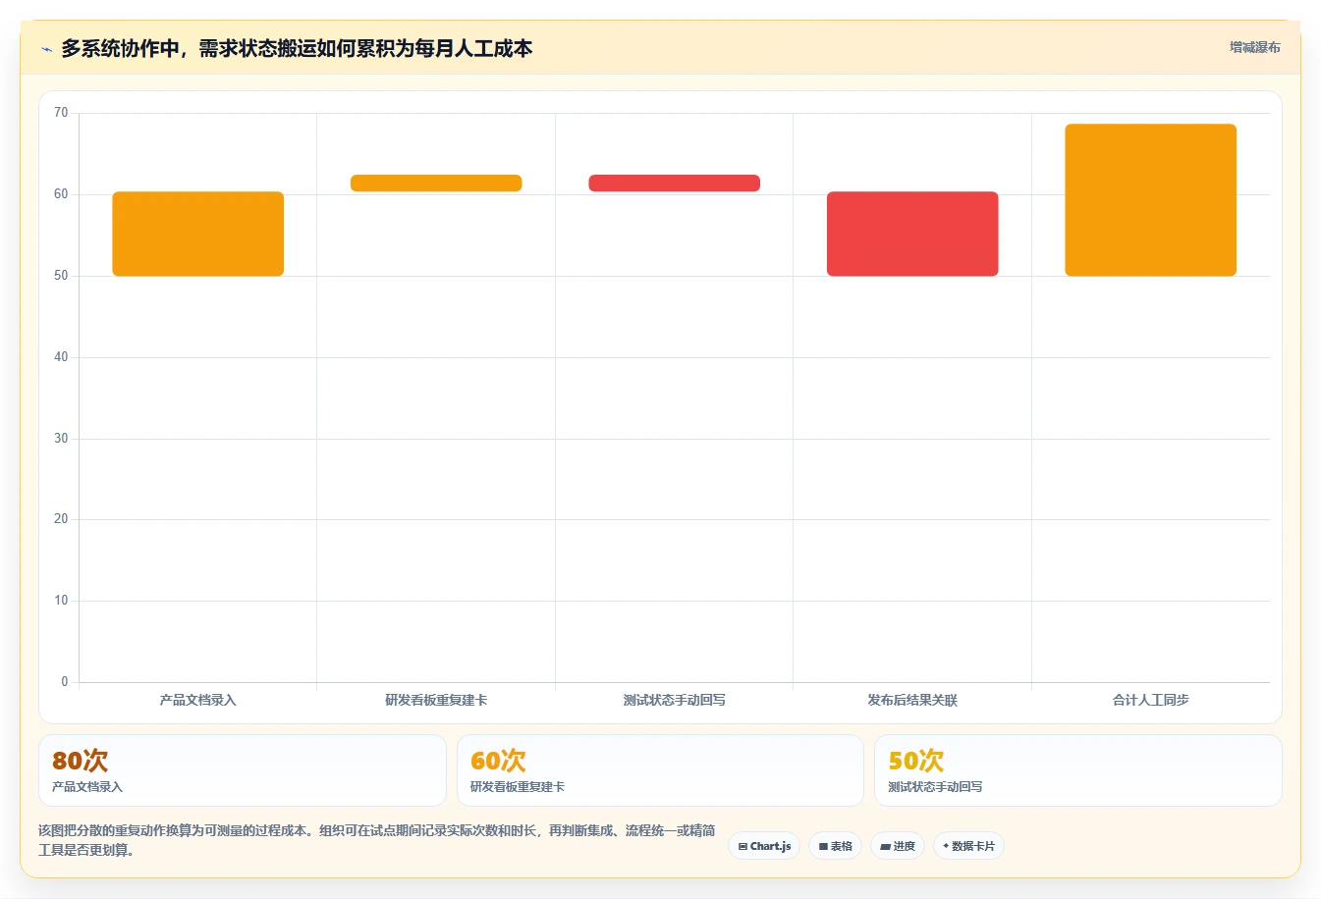Viewport: 1321px width, 899px height.
Task: Select the 表格 tag pill
Action: [x=835, y=846]
